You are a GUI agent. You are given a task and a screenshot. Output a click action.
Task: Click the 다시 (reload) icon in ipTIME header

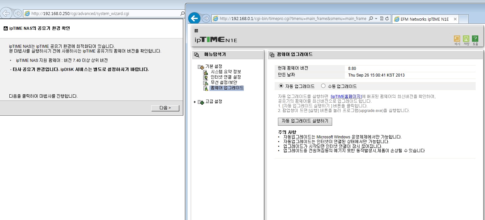point(457,38)
